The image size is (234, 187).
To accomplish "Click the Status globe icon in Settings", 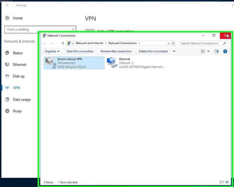I will [7, 53].
